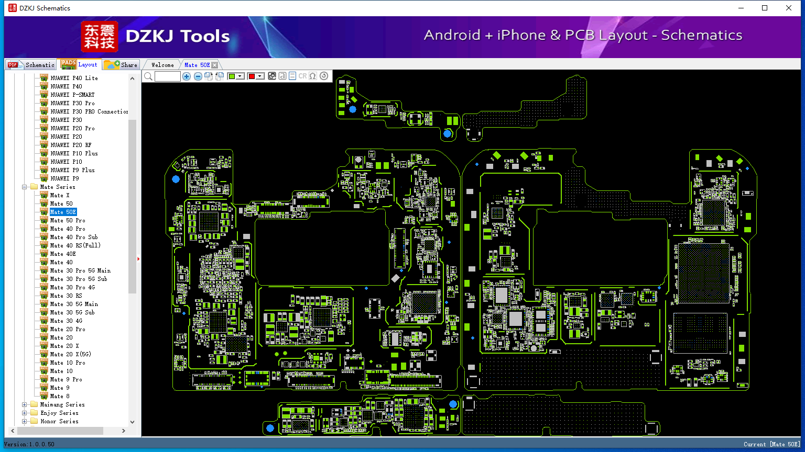
Task: Toggle the CR toolbar button
Action: tap(302, 76)
